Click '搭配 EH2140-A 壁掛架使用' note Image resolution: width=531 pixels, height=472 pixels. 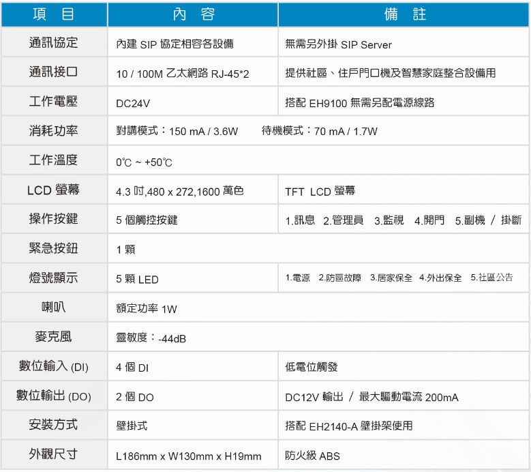[x=349, y=426]
